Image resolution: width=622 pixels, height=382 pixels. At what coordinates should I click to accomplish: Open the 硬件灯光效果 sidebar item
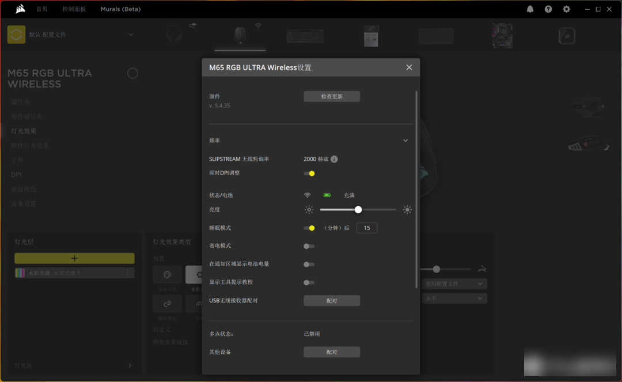(x=30, y=146)
